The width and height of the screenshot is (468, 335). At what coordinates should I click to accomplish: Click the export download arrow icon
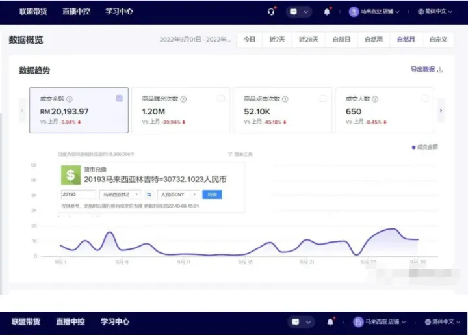point(440,70)
